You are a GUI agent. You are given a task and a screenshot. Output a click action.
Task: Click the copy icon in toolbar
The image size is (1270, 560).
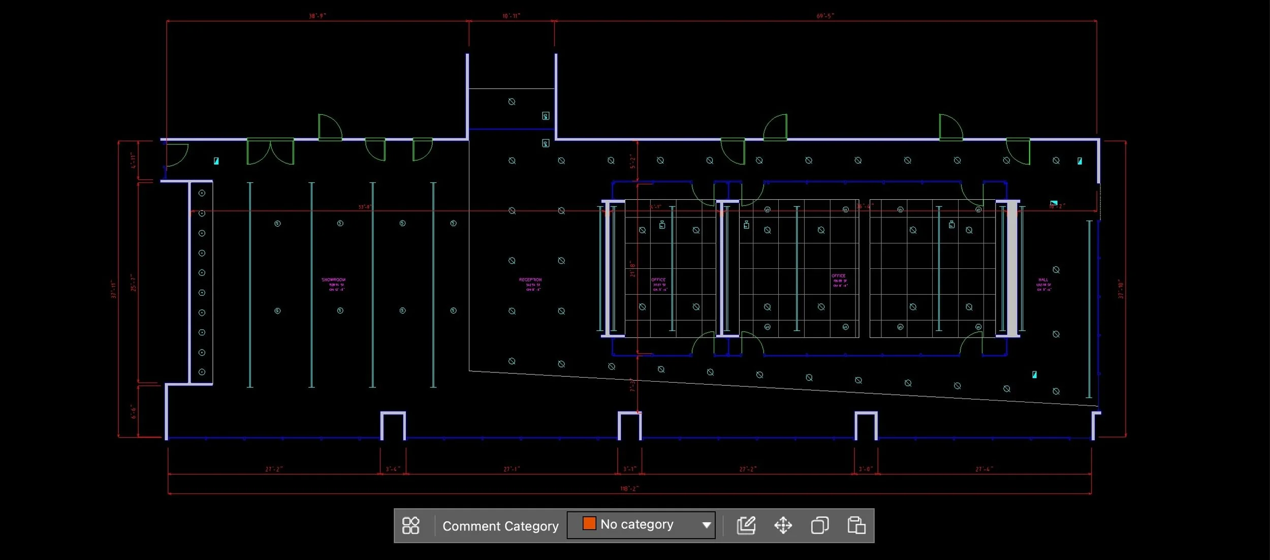(819, 525)
